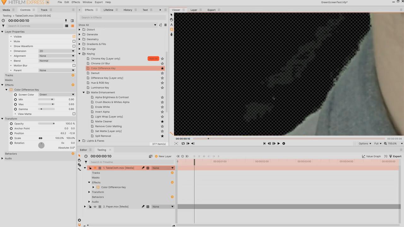Click the set in point icon
This screenshot has height=227, width=404.
tap(188, 143)
